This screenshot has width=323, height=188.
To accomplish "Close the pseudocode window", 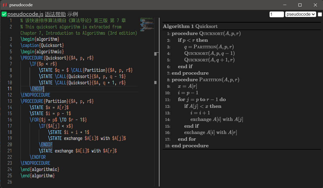I will [x=315, y=5].
